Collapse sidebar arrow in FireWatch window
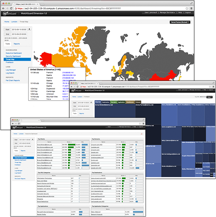The height and width of the screenshot is (217, 216). (91, 102)
